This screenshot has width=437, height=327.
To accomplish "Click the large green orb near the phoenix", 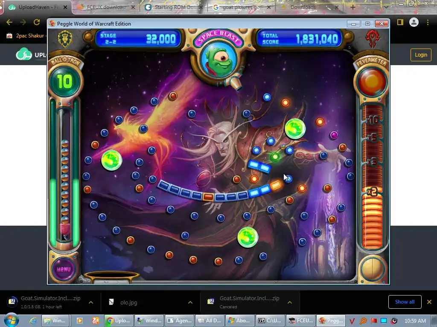I will (x=111, y=160).
